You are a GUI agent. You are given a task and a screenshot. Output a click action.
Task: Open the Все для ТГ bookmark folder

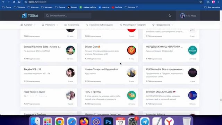tap(131, 7)
